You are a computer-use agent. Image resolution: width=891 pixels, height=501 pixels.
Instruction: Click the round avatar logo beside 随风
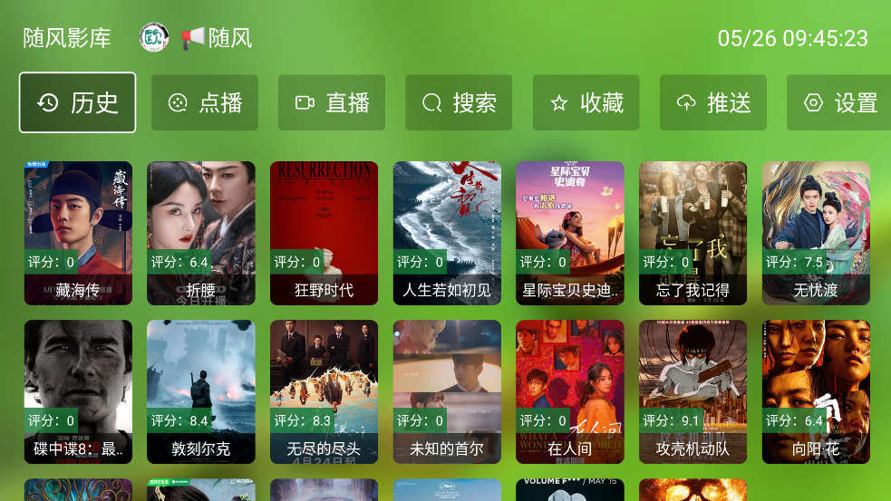154,38
